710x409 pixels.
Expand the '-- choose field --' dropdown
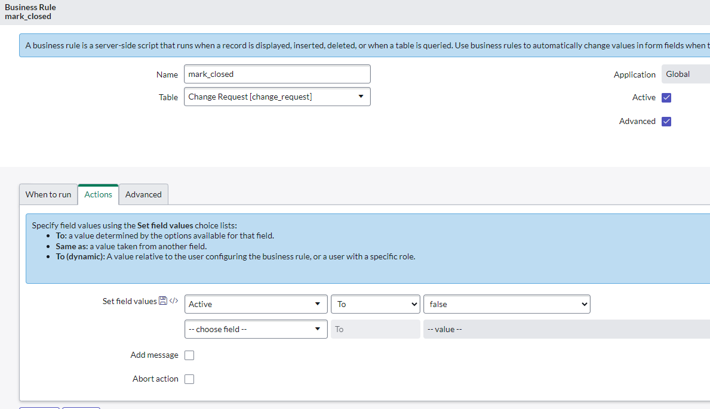point(256,329)
